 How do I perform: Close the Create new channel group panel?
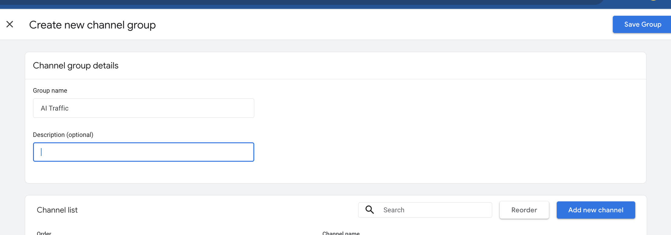click(10, 24)
